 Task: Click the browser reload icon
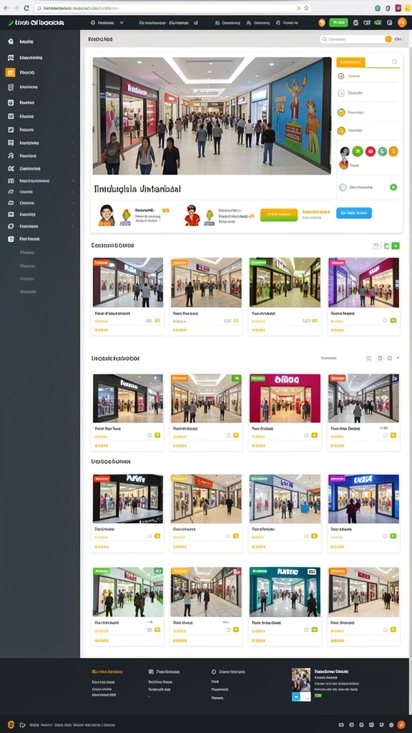[x=26, y=8]
